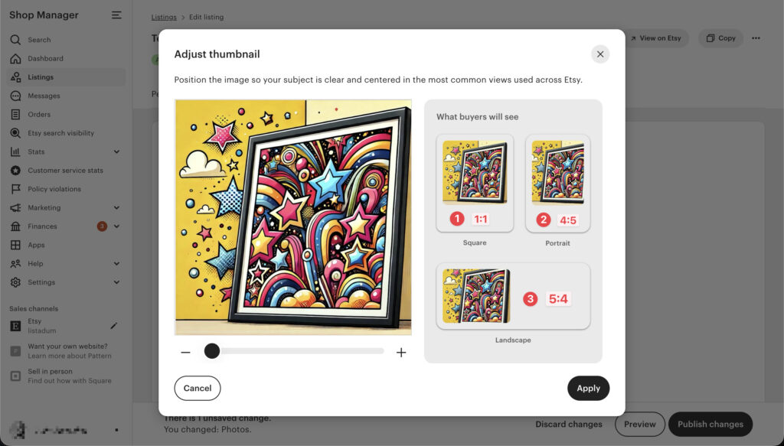Click the Etsy channel pencil edit icon
Screen dimensions: 784x446
pyautogui.click(x=114, y=326)
